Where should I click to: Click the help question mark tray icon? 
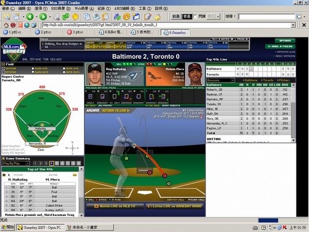click(x=264, y=227)
